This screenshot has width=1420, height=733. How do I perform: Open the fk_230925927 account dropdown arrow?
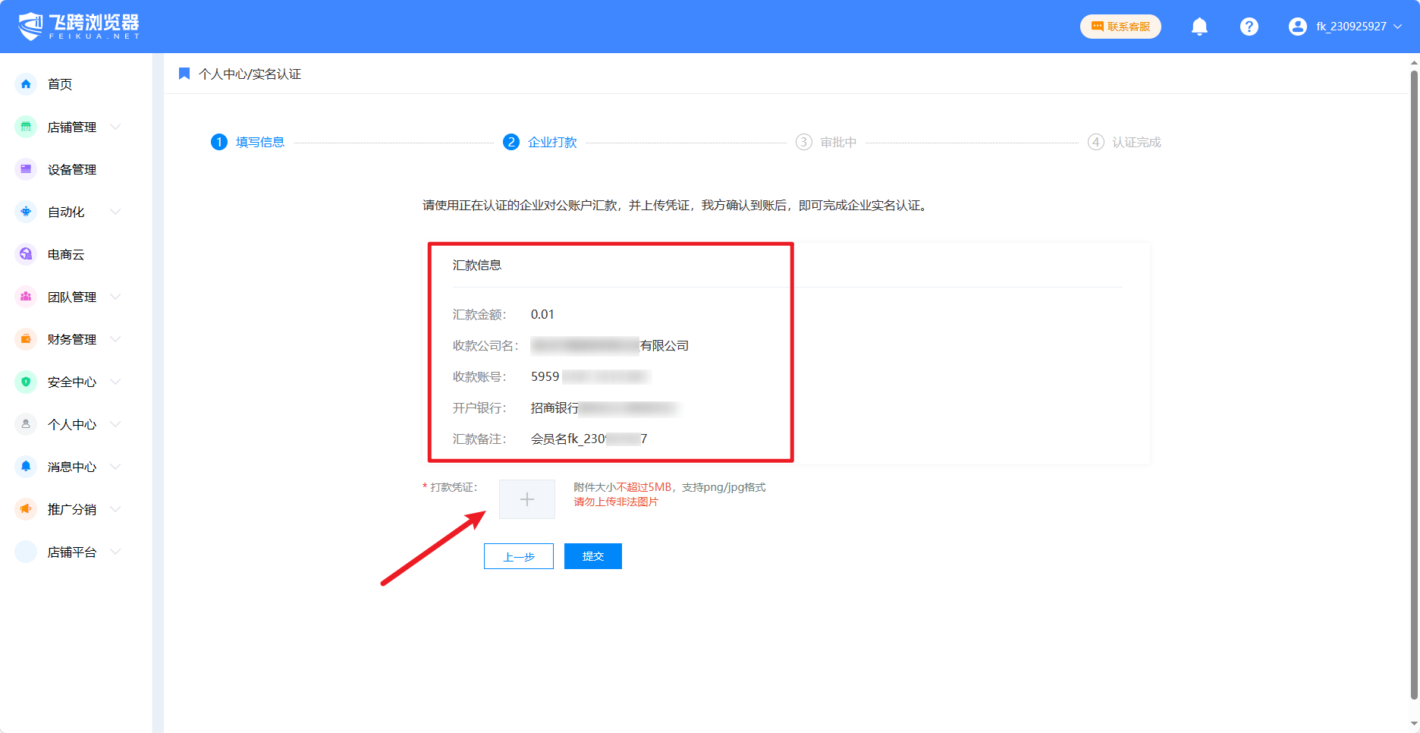(x=1397, y=27)
